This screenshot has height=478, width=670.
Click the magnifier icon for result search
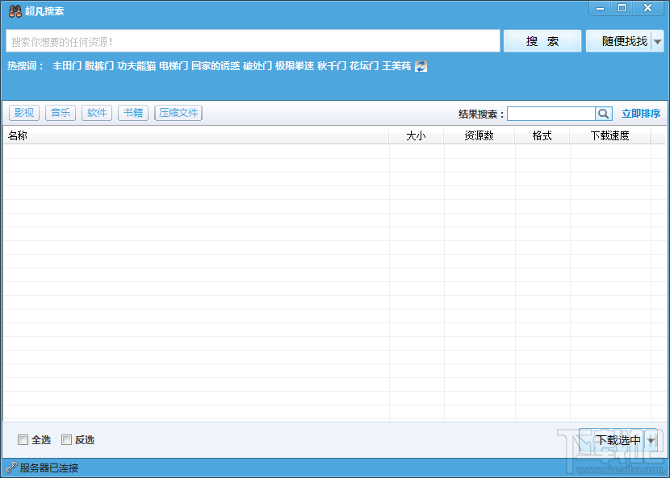603,114
